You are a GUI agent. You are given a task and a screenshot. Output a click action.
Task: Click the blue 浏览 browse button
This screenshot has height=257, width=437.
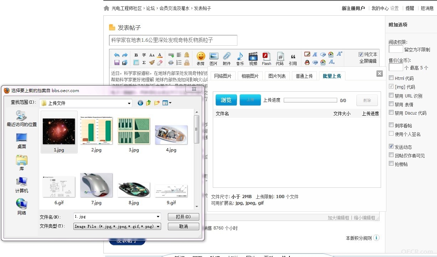(x=226, y=100)
